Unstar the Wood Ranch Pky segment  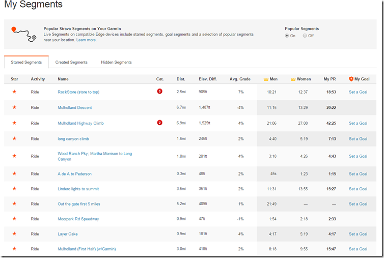pos(14,156)
